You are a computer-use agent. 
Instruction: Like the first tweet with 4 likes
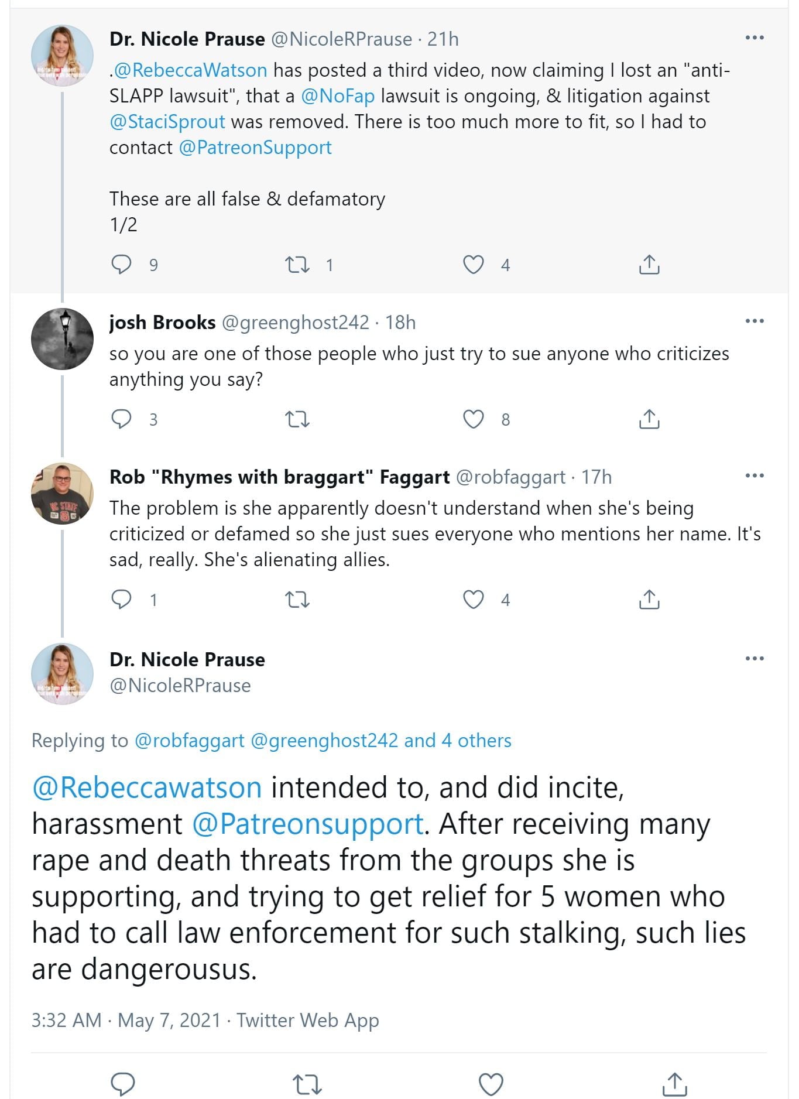click(474, 265)
